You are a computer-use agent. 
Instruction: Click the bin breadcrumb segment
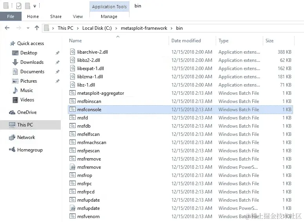[179, 28]
